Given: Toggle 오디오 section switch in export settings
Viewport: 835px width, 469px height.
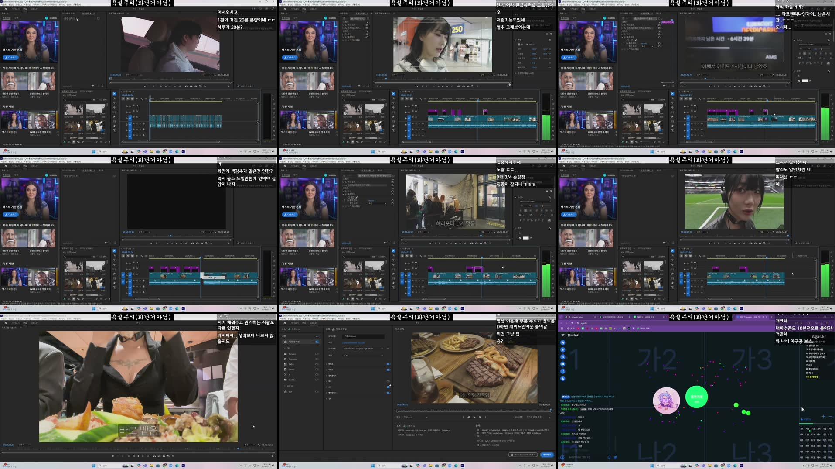Looking at the screenshot, I should [389, 370].
